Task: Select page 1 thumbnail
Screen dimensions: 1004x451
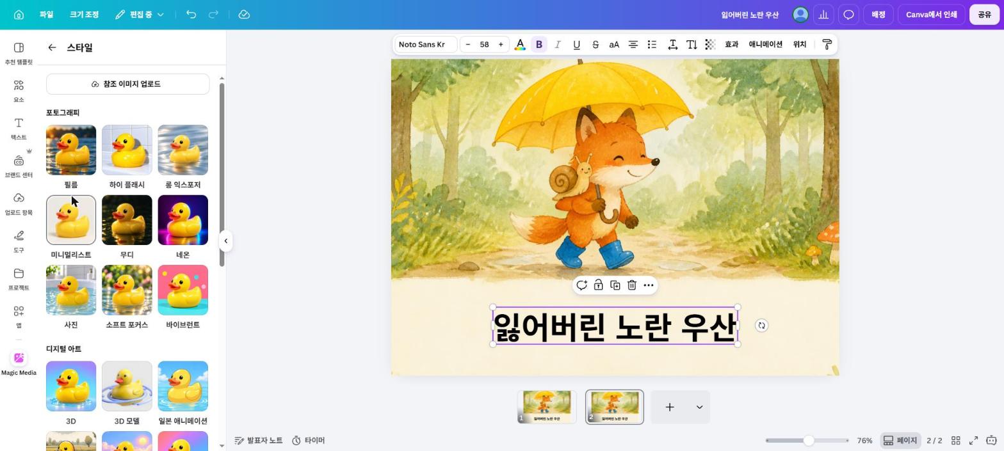Action: (x=547, y=407)
